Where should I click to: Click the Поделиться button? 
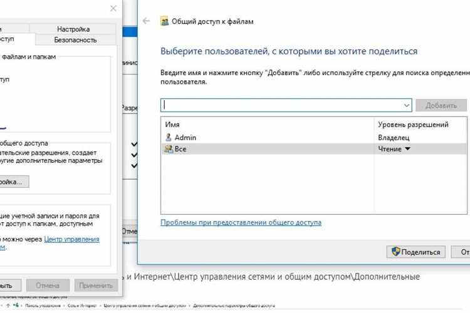tap(416, 252)
